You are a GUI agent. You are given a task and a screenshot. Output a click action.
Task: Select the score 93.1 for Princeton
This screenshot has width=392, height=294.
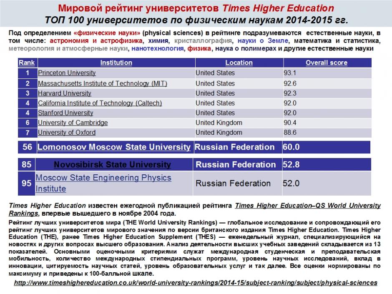290,73
